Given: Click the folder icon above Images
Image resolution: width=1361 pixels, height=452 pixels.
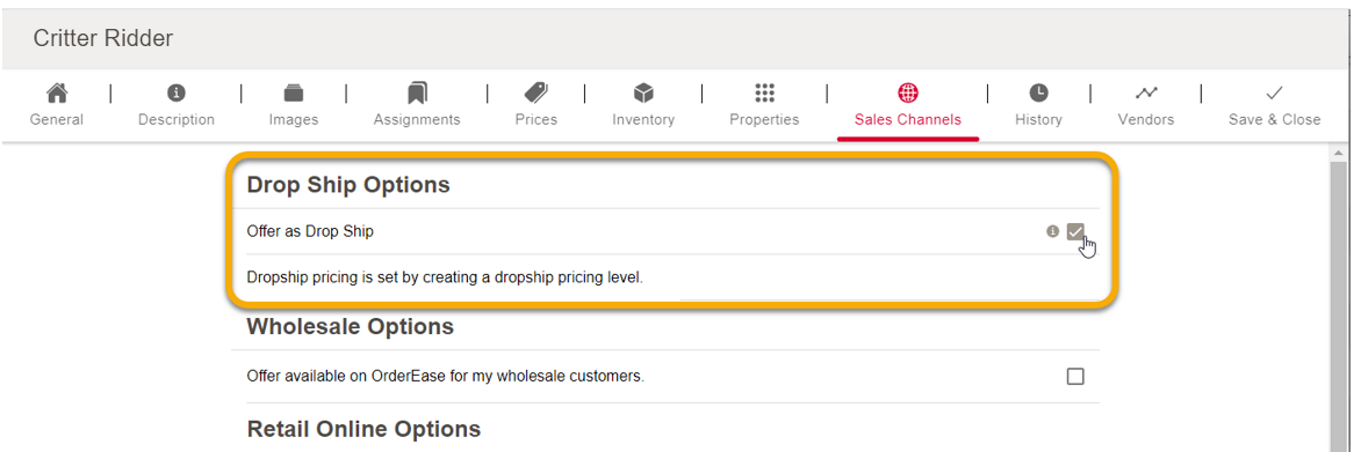Looking at the screenshot, I should [294, 94].
